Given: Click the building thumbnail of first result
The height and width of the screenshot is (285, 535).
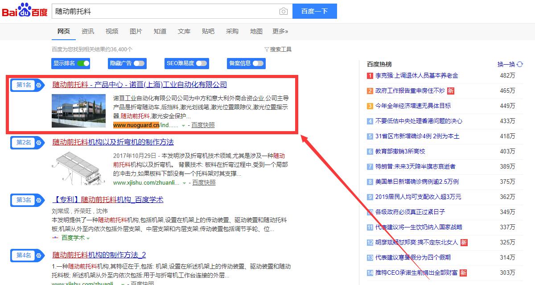Looking at the screenshot, I should pyautogui.click(x=78, y=111).
